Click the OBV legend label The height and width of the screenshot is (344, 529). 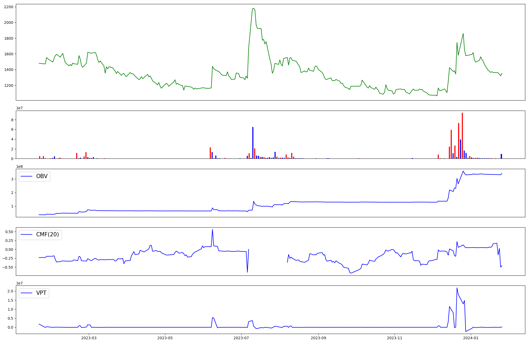pyautogui.click(x=42, y=176)
